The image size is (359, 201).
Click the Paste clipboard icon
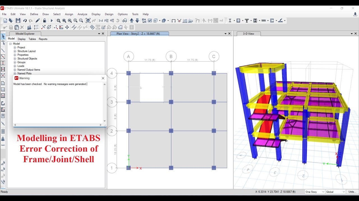pyautogui.click(x=17, y=27)
